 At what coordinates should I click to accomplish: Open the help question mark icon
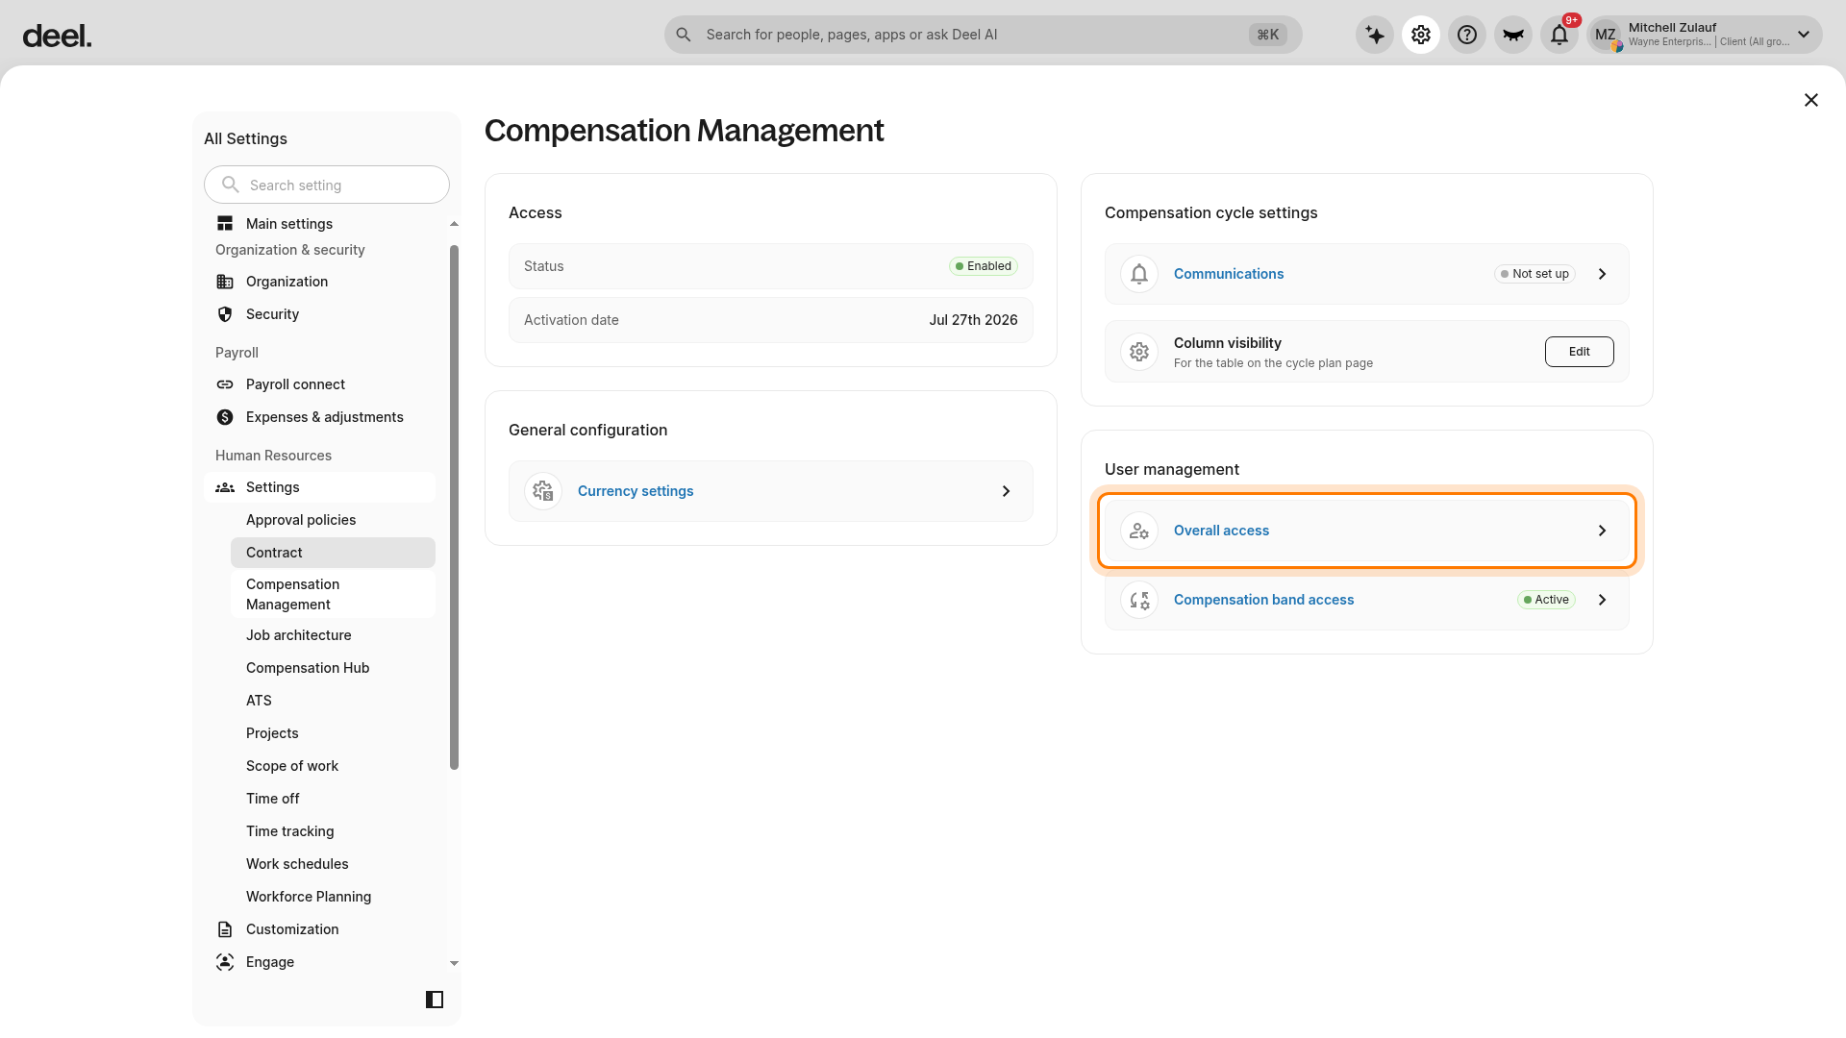click(1467, 35)
